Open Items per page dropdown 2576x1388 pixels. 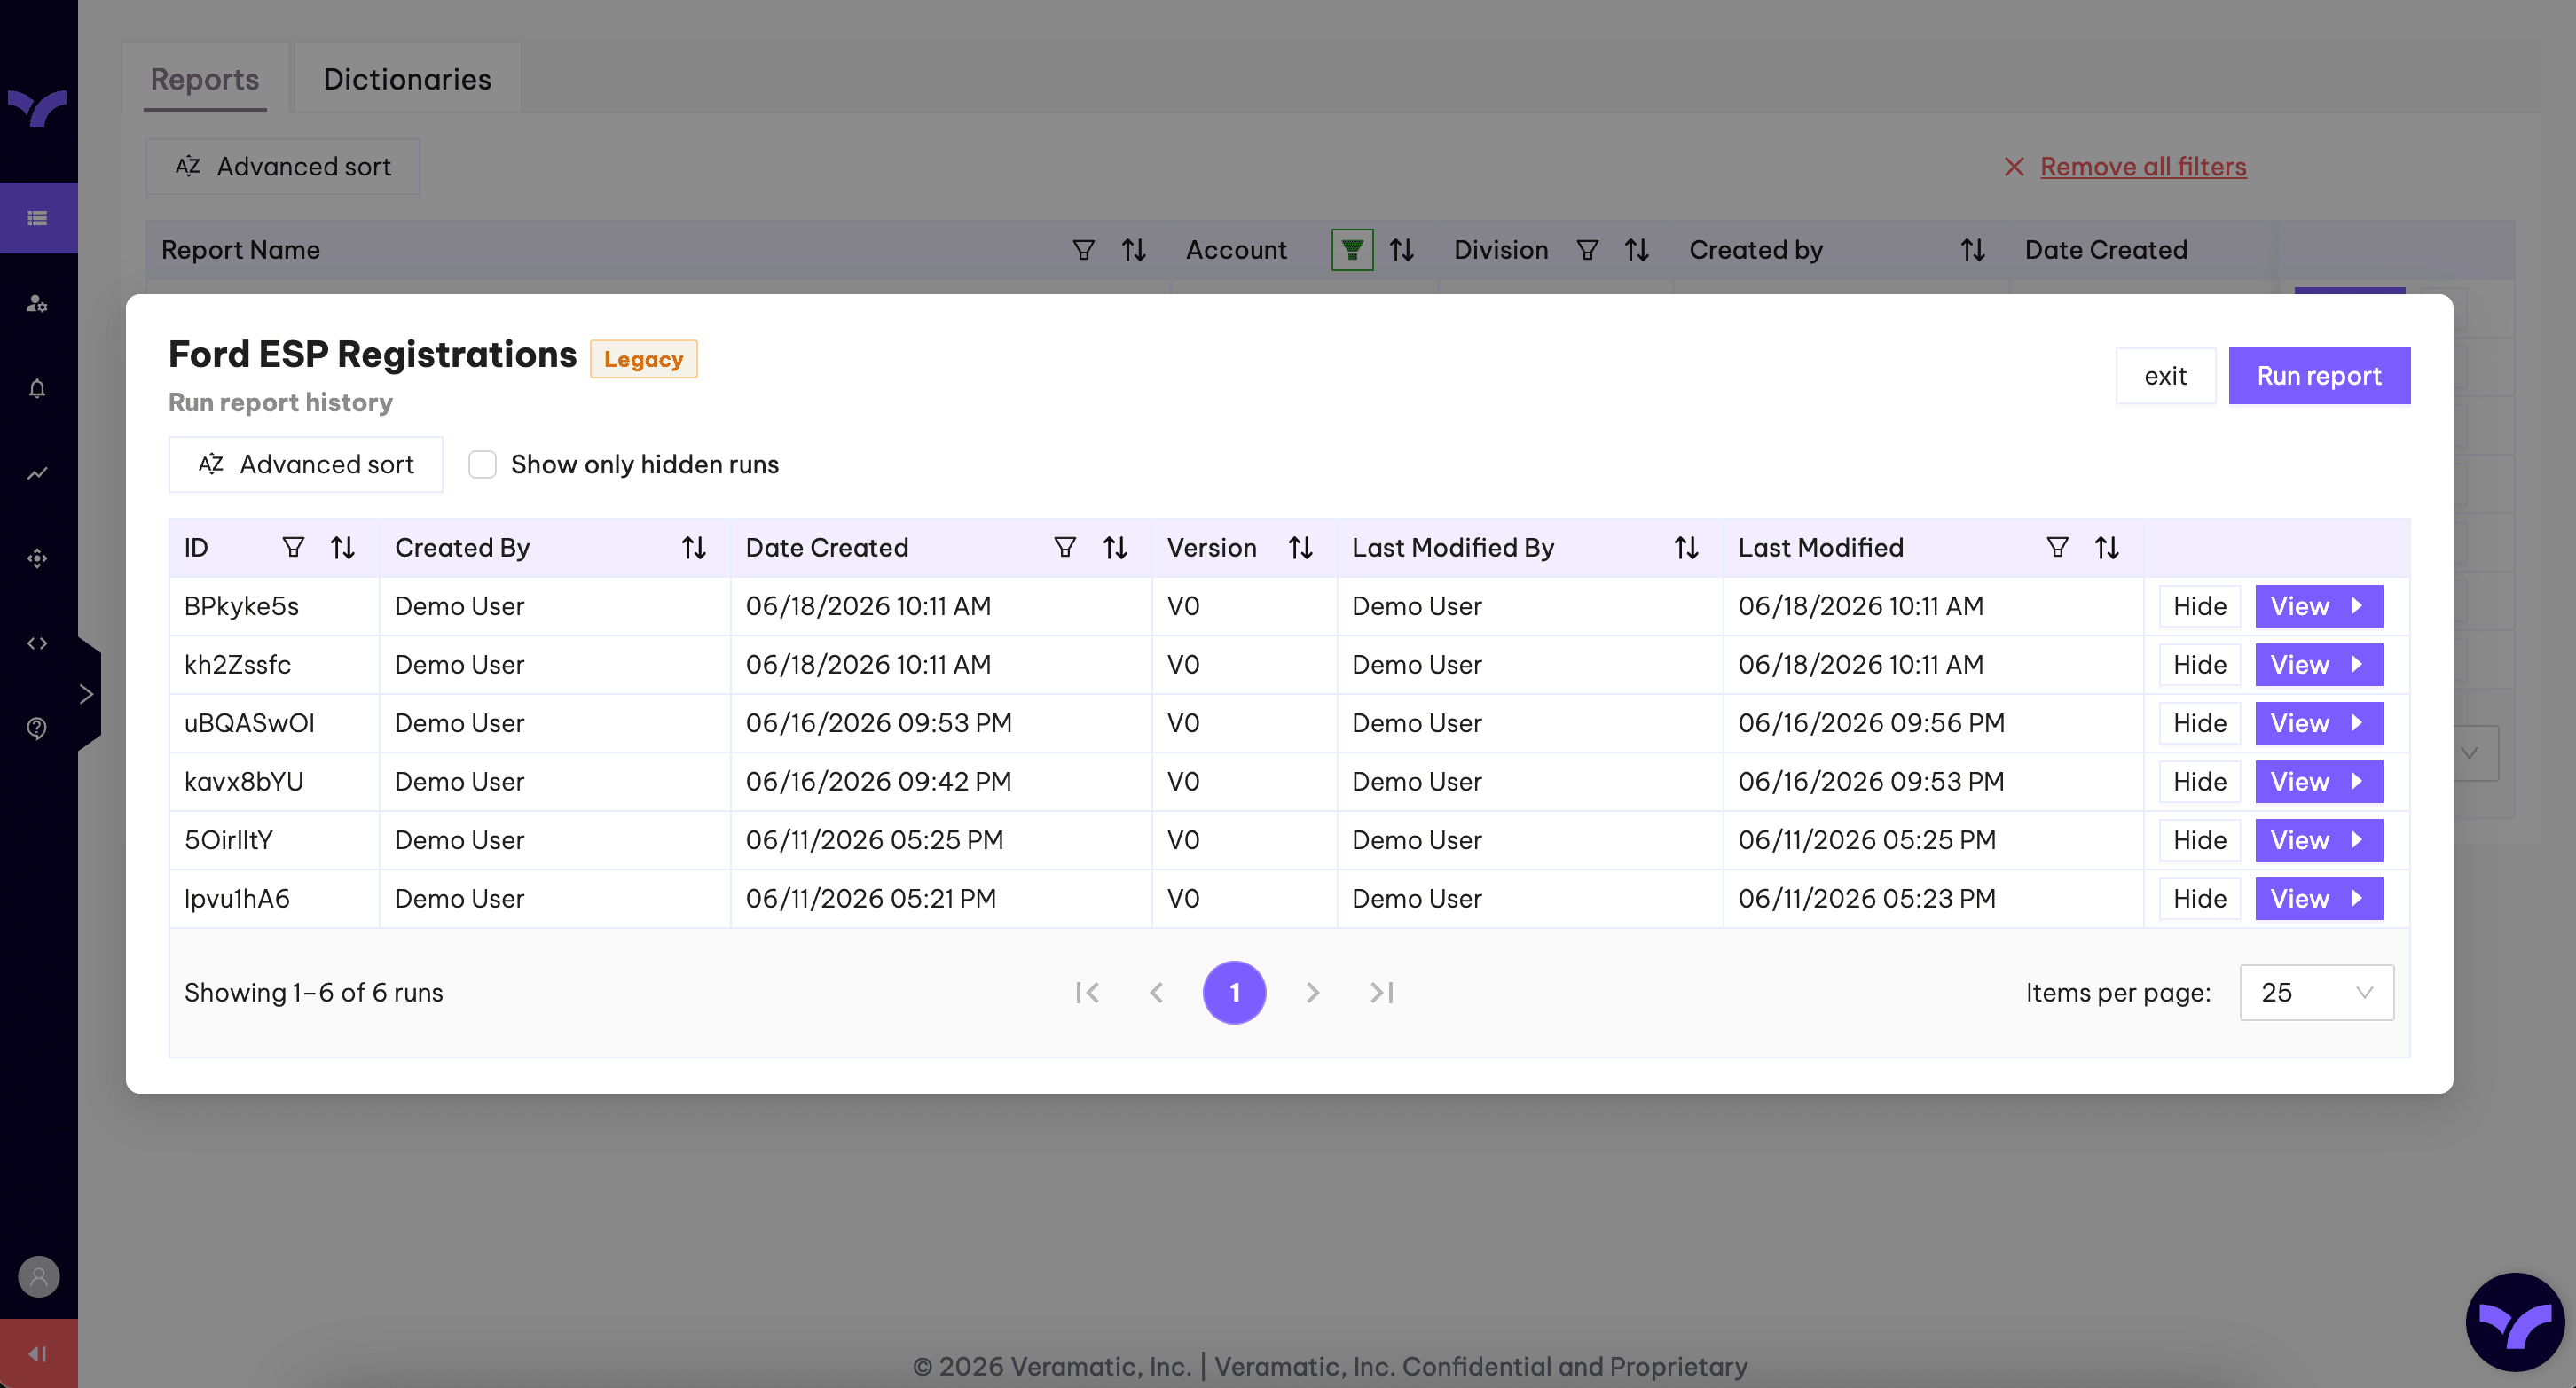(x=2317, y=993)
